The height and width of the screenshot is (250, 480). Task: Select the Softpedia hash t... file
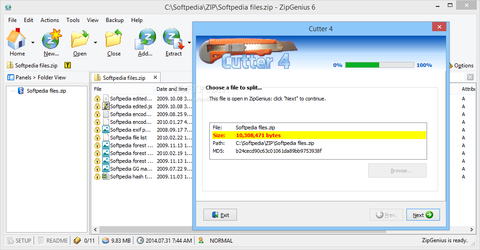[131, 177]
